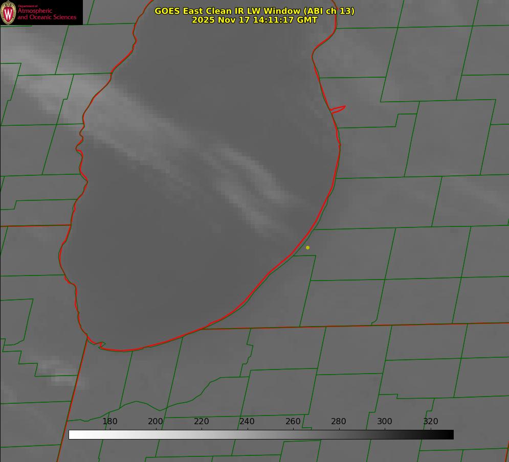Select the 2025 Nov 17 timestamp text
This screenshot has width=509, height=462.
(x=254, y=20)
